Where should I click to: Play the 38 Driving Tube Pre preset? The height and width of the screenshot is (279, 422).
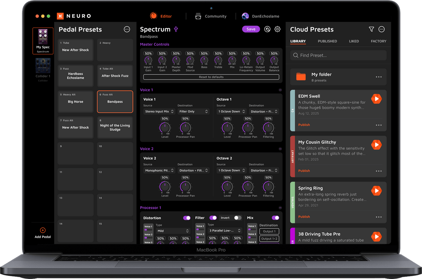click(x=376, y=236)
